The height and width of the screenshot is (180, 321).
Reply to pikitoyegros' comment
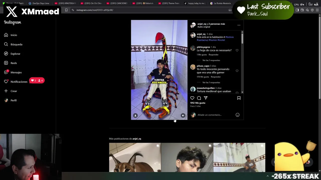click(x=214, y=54)
